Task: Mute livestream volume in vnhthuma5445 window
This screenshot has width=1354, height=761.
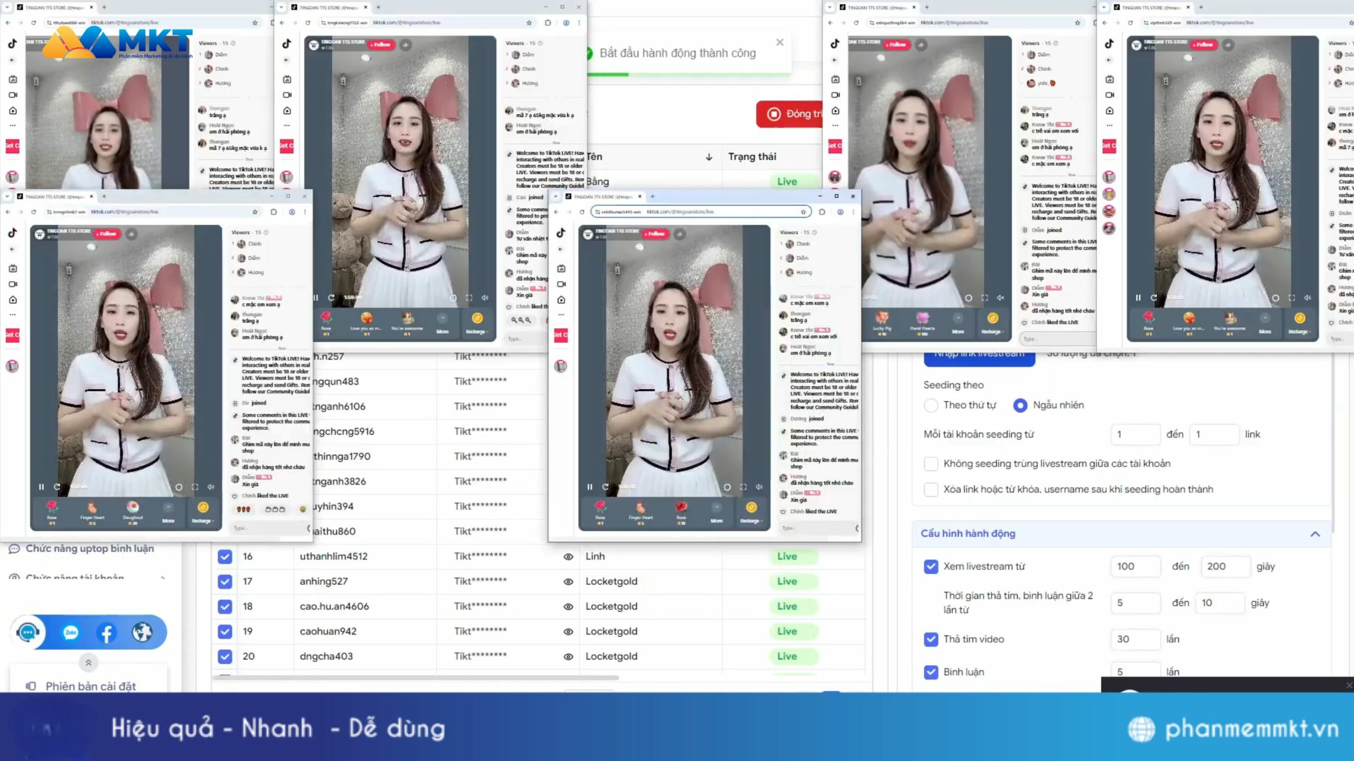Action: click(x=759, y=487)
